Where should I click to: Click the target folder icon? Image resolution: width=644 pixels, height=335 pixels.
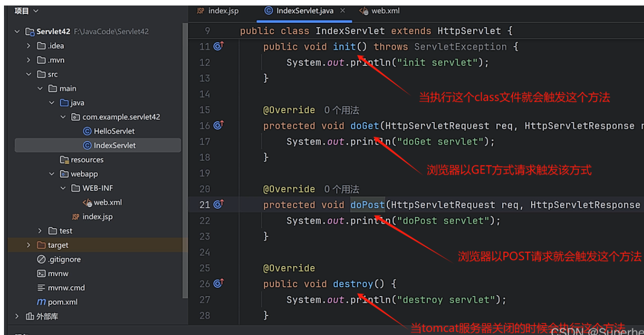[x=42, y=245]
